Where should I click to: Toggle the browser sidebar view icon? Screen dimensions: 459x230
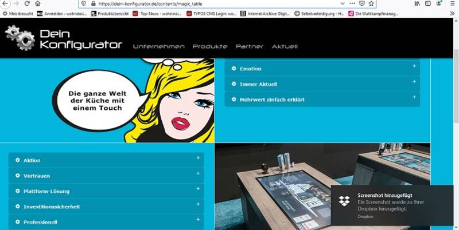(x=427, y=3)
